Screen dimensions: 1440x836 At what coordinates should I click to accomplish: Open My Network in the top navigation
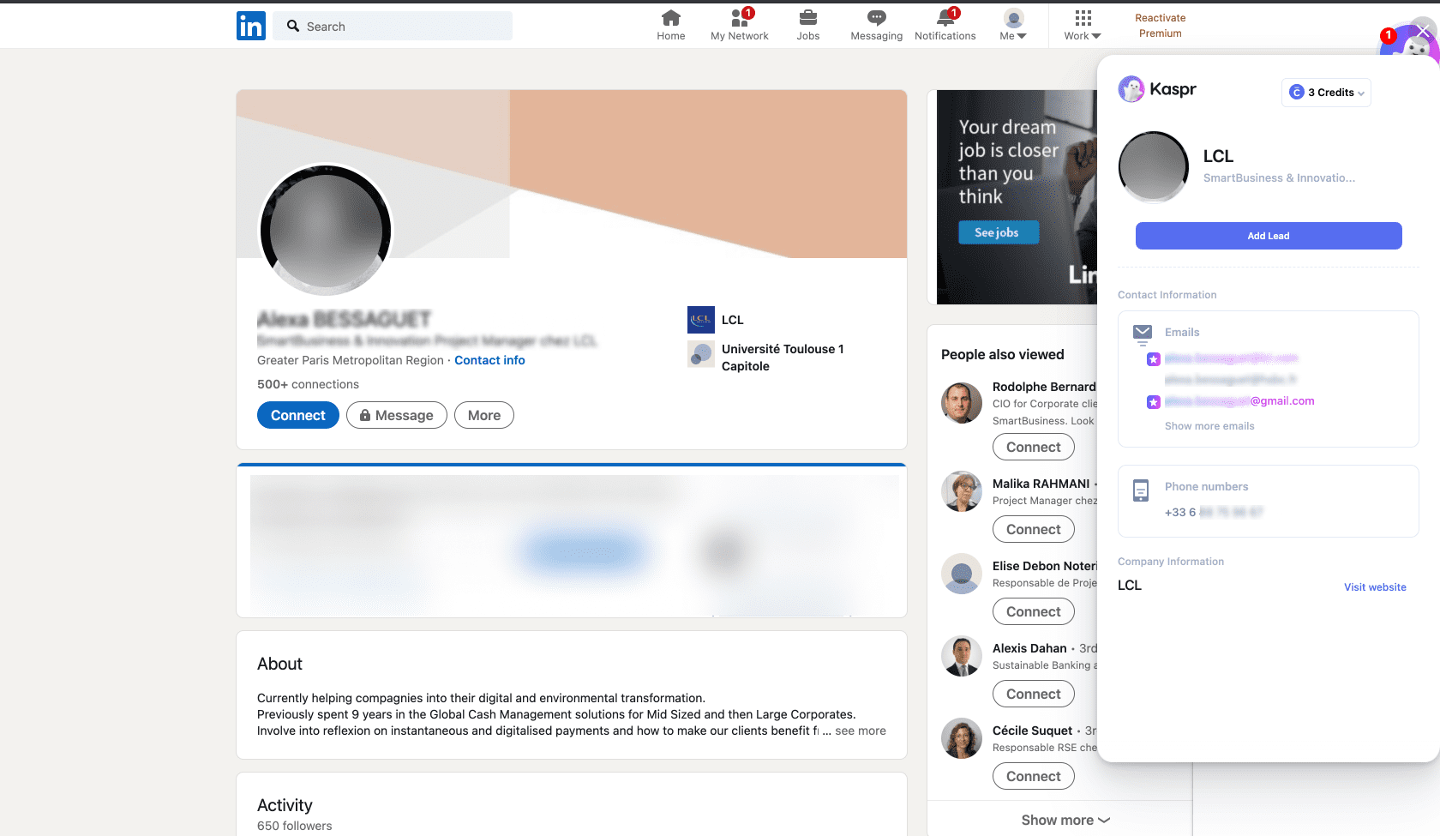pyautogui.click(x=739, y=25)
